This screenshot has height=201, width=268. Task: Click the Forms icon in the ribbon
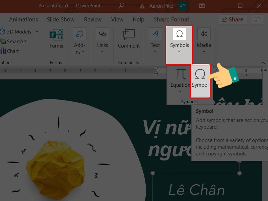point(56,39)
